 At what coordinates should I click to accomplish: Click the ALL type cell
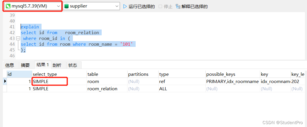coord(182,89)
